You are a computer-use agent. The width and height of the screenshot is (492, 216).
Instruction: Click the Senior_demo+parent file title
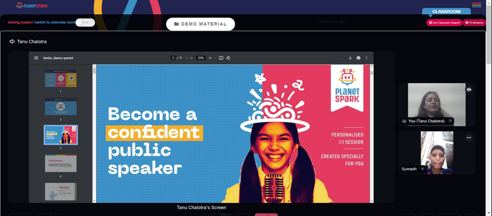pyautogui.click(x=58, y=58)
